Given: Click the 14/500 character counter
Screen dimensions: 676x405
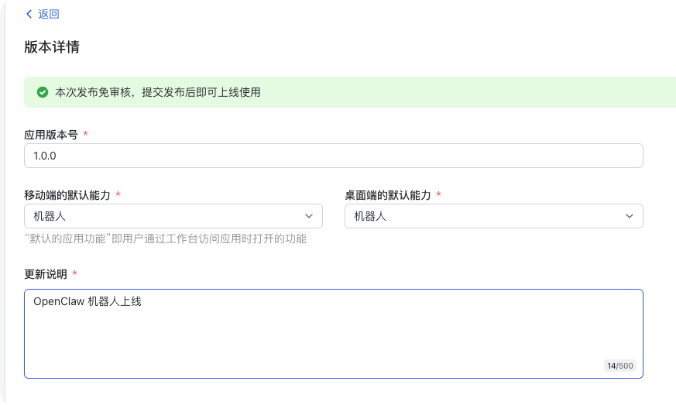Looking at the screenshot, I should [619, 366].
